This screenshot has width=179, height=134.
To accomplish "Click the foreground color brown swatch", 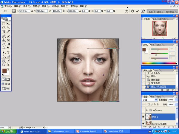I will pos(4,71).
